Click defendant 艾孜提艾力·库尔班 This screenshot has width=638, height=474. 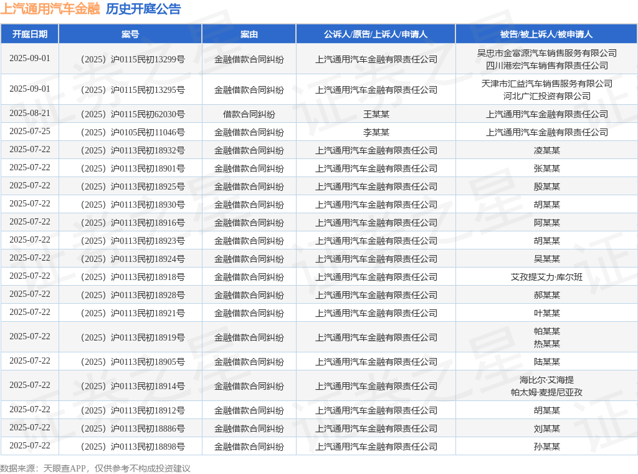point(547,277)
